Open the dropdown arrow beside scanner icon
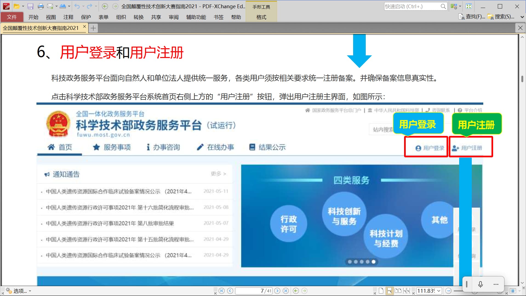This screenshot has width=526, height=296. [x=69, y=6]
